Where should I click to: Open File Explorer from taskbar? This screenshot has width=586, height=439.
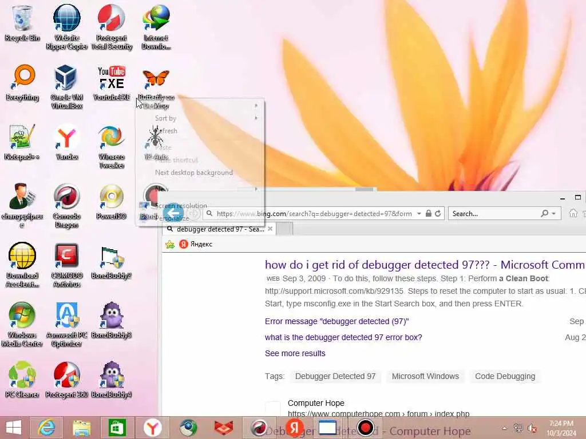[x=82, y=428]
